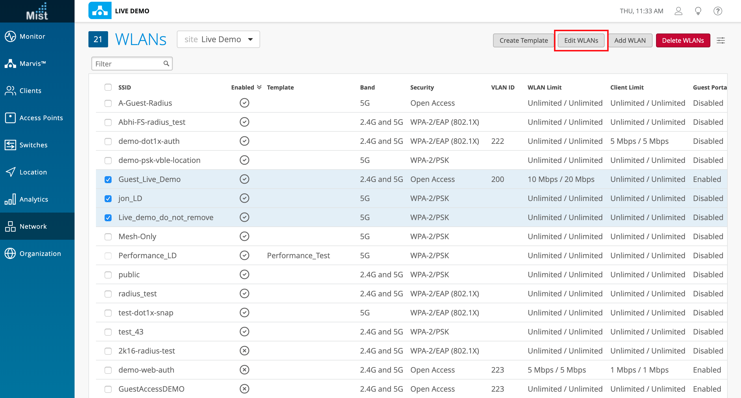Image resolution: width=741 pixels, height=398 pixels.
Task: Click the Create Template button
Action: click(523, 40)
